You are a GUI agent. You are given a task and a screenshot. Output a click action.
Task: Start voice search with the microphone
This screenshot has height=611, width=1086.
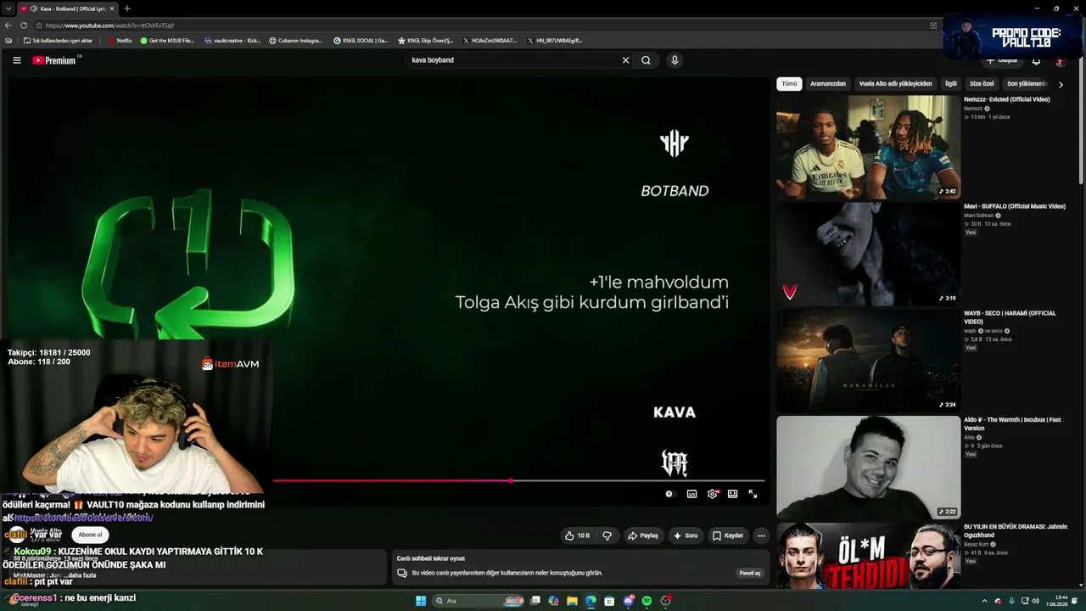675,60
